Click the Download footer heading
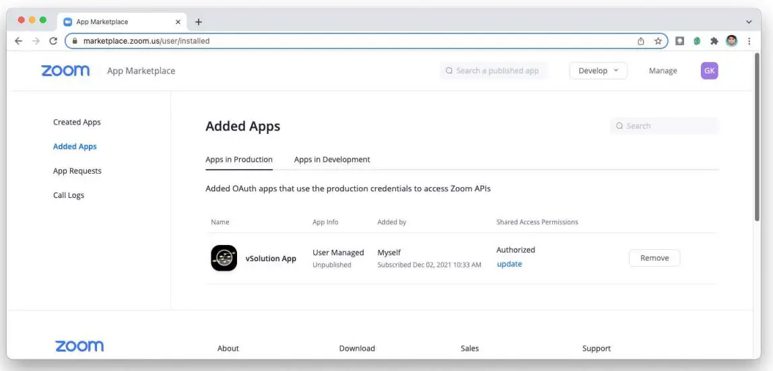The image size is (773, 371). coord(357,348)
